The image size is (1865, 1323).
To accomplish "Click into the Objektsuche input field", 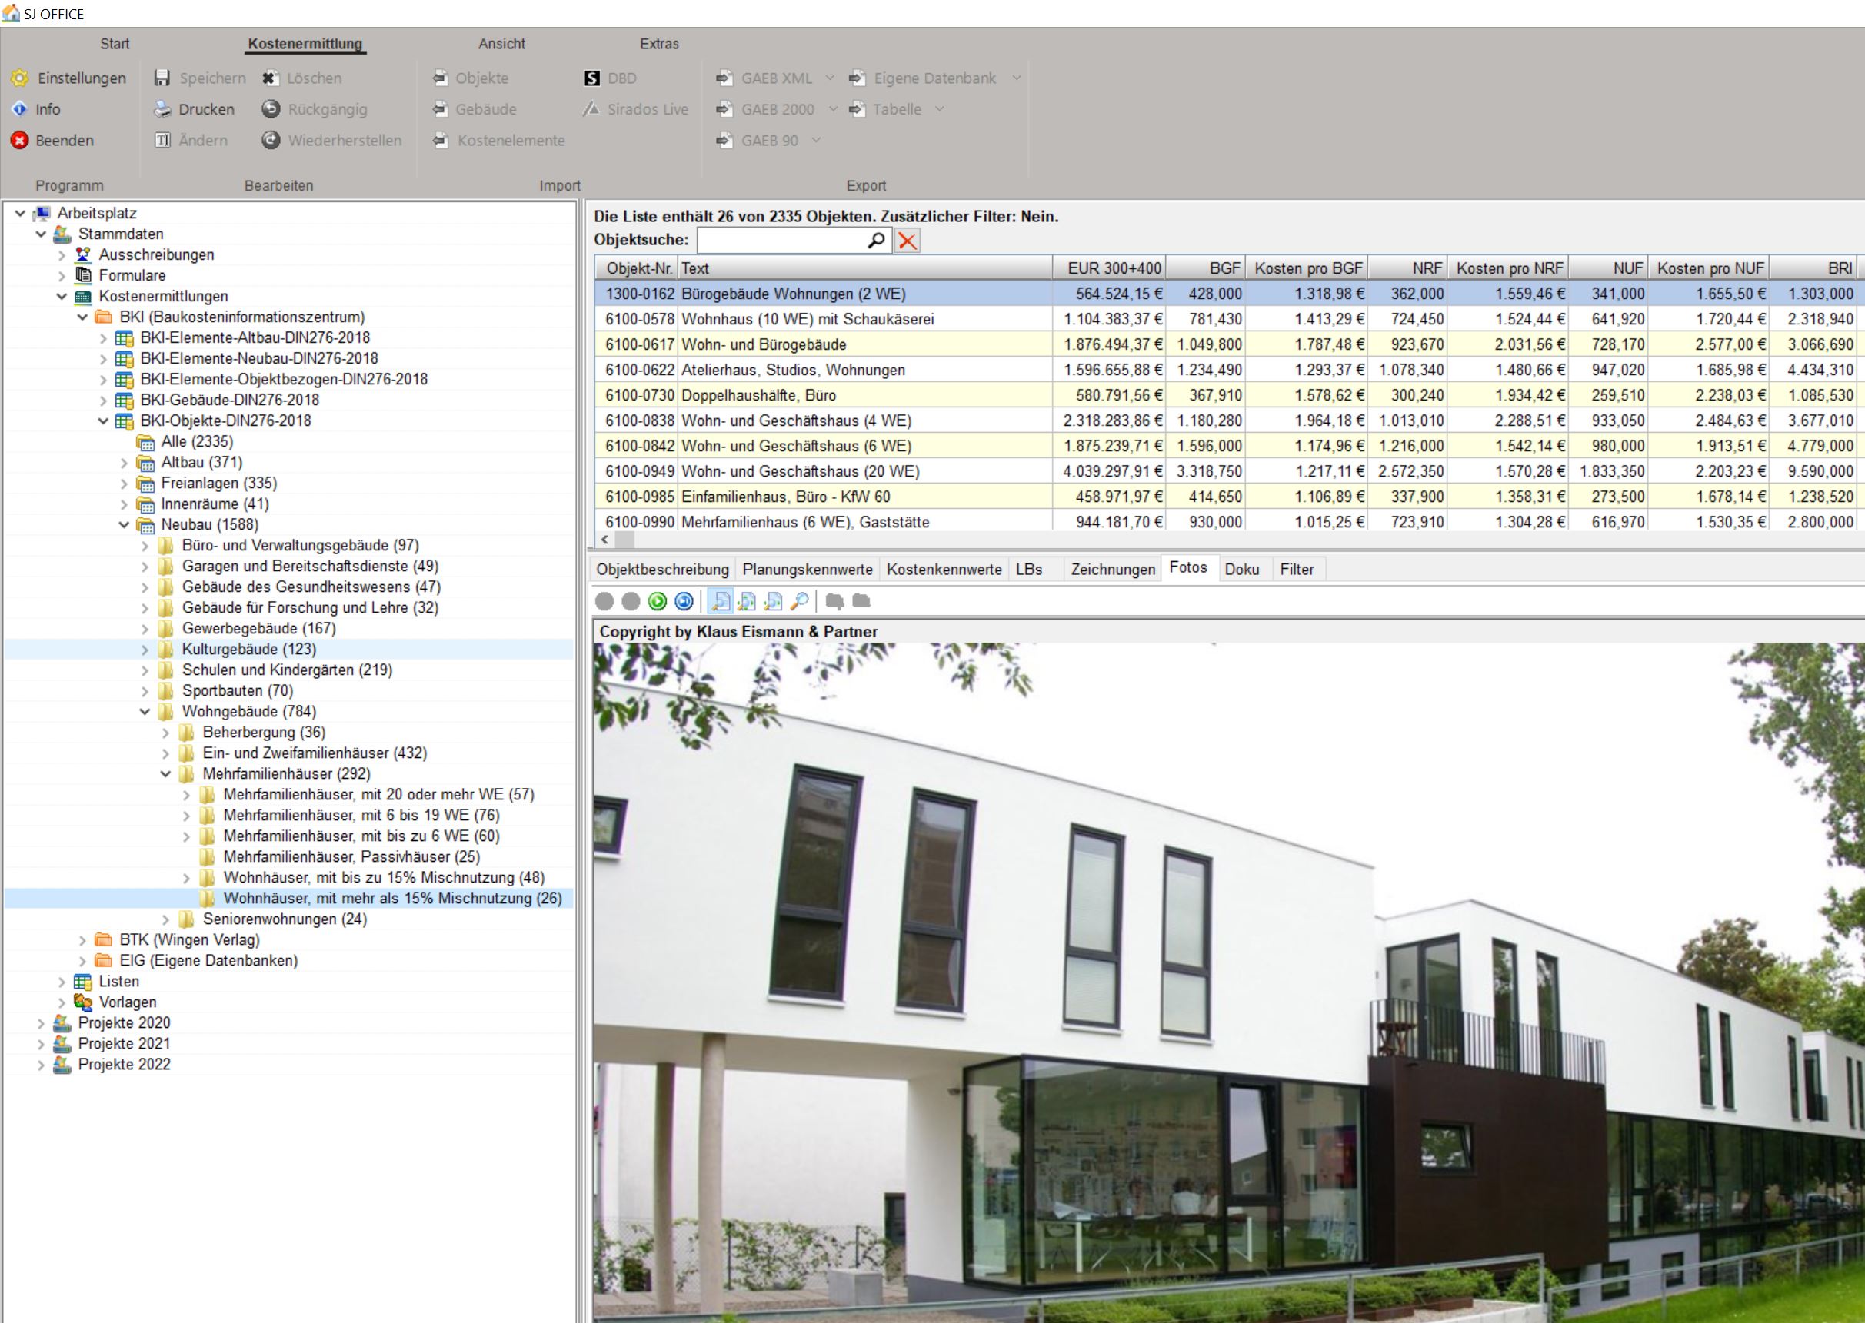I will point(779,241).
